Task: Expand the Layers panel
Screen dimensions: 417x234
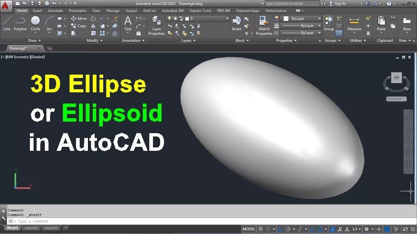Action: coord(188,41)
